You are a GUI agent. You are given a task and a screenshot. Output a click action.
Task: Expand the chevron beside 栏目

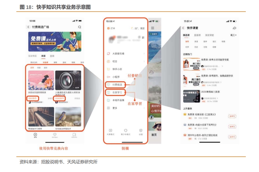(x=144, y=61)
